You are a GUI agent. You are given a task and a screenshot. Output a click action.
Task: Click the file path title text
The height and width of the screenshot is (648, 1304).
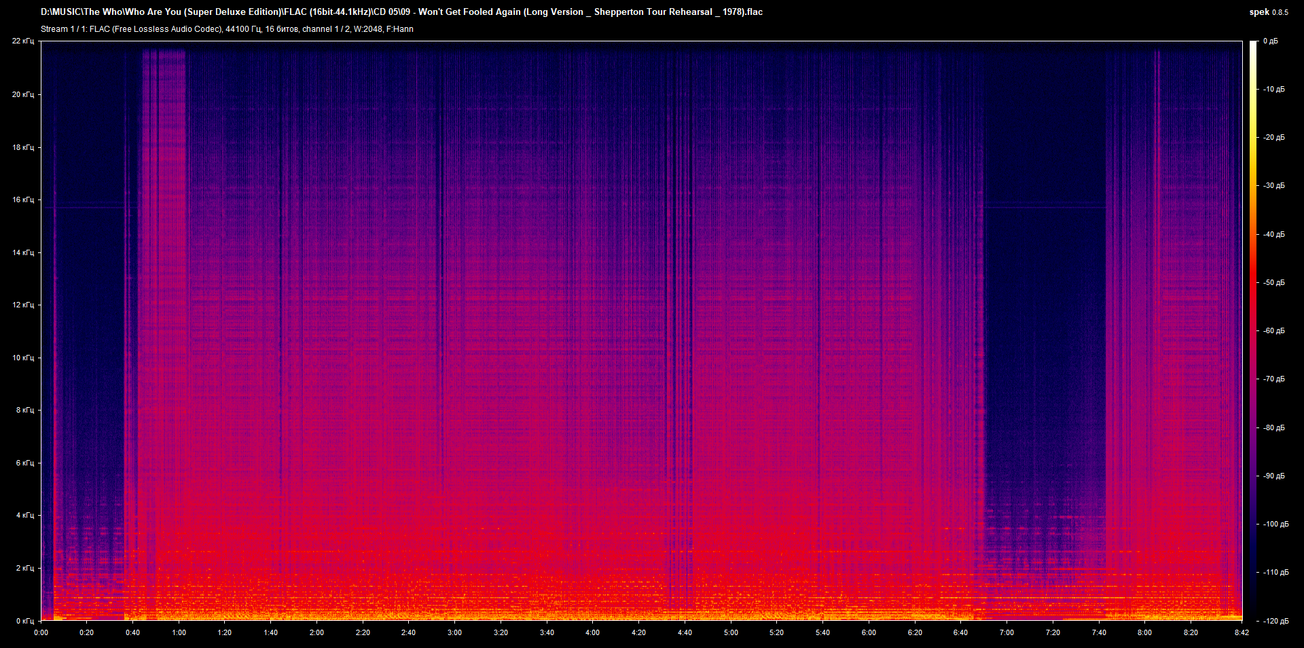click(x=401, y=12)
